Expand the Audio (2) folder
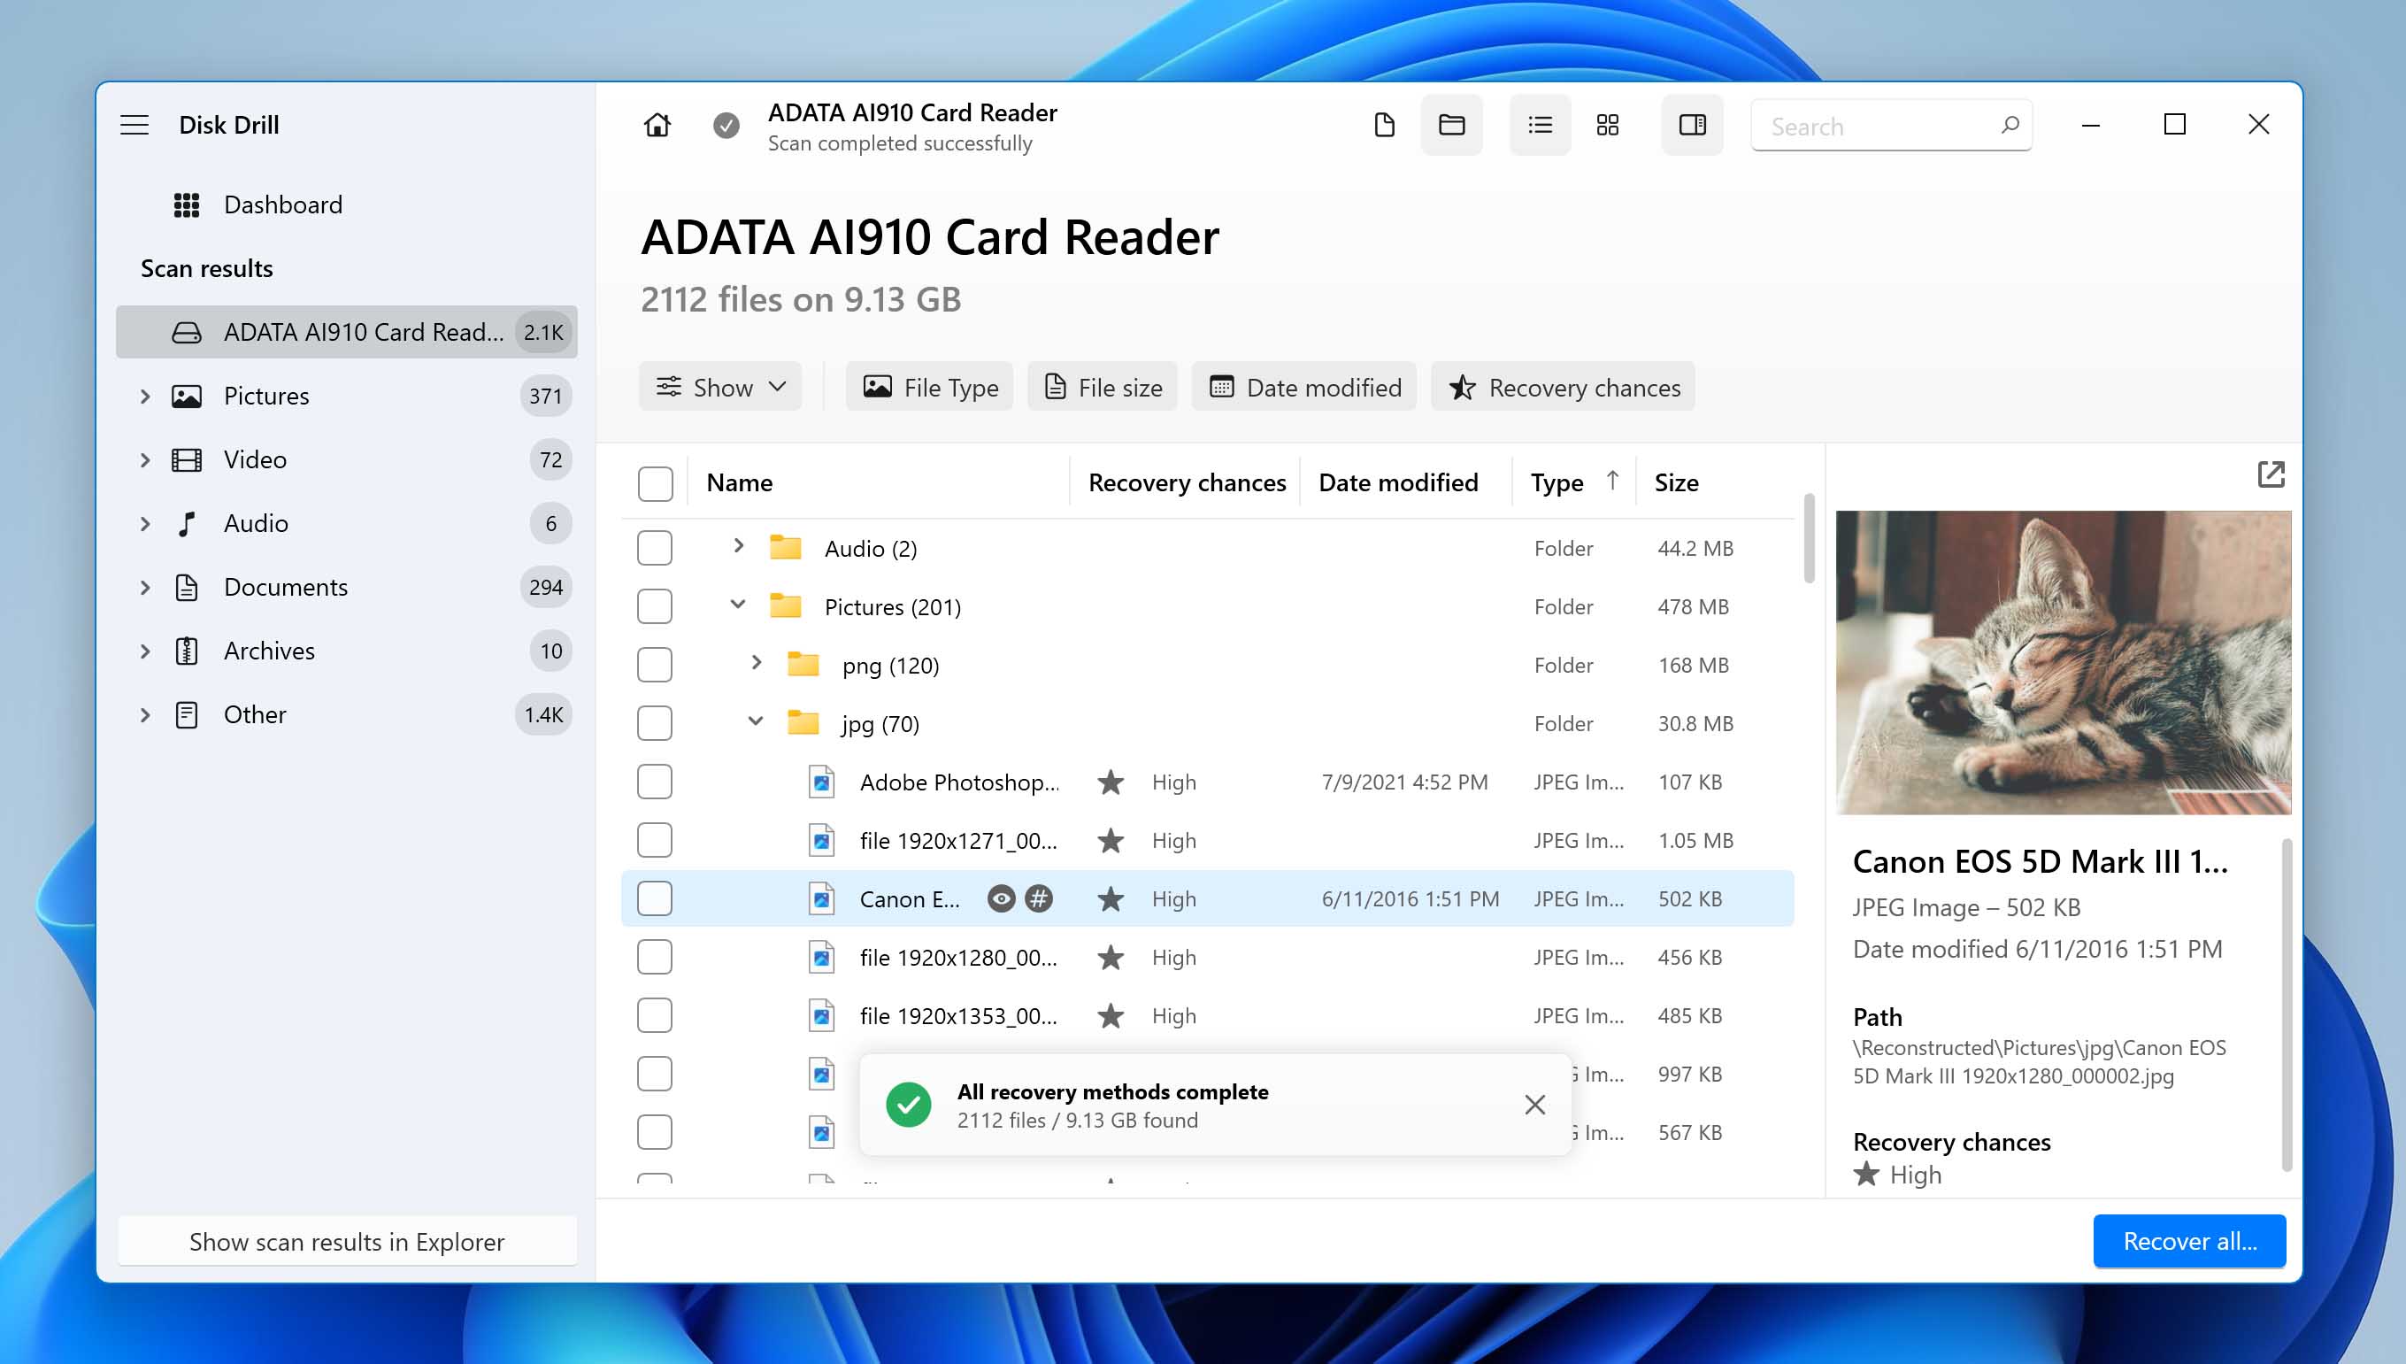 click(738, 545)
